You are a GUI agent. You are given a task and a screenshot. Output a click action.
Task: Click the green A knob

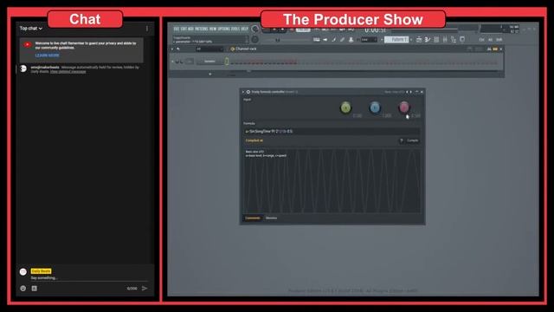click(345, 107)
